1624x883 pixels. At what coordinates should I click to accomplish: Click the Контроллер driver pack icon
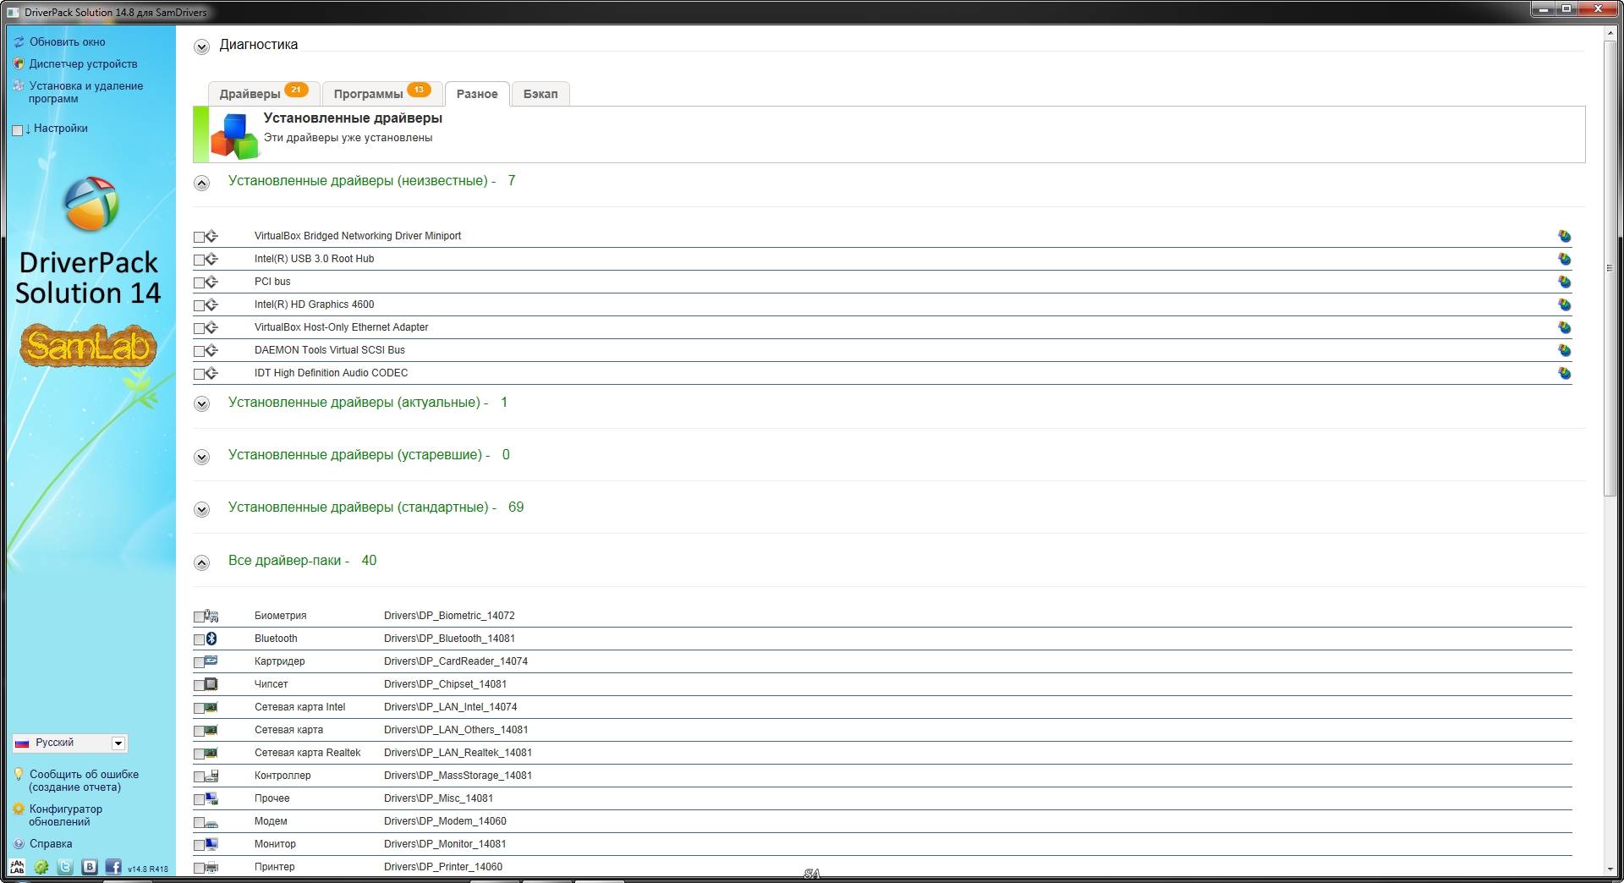[211, 776]
